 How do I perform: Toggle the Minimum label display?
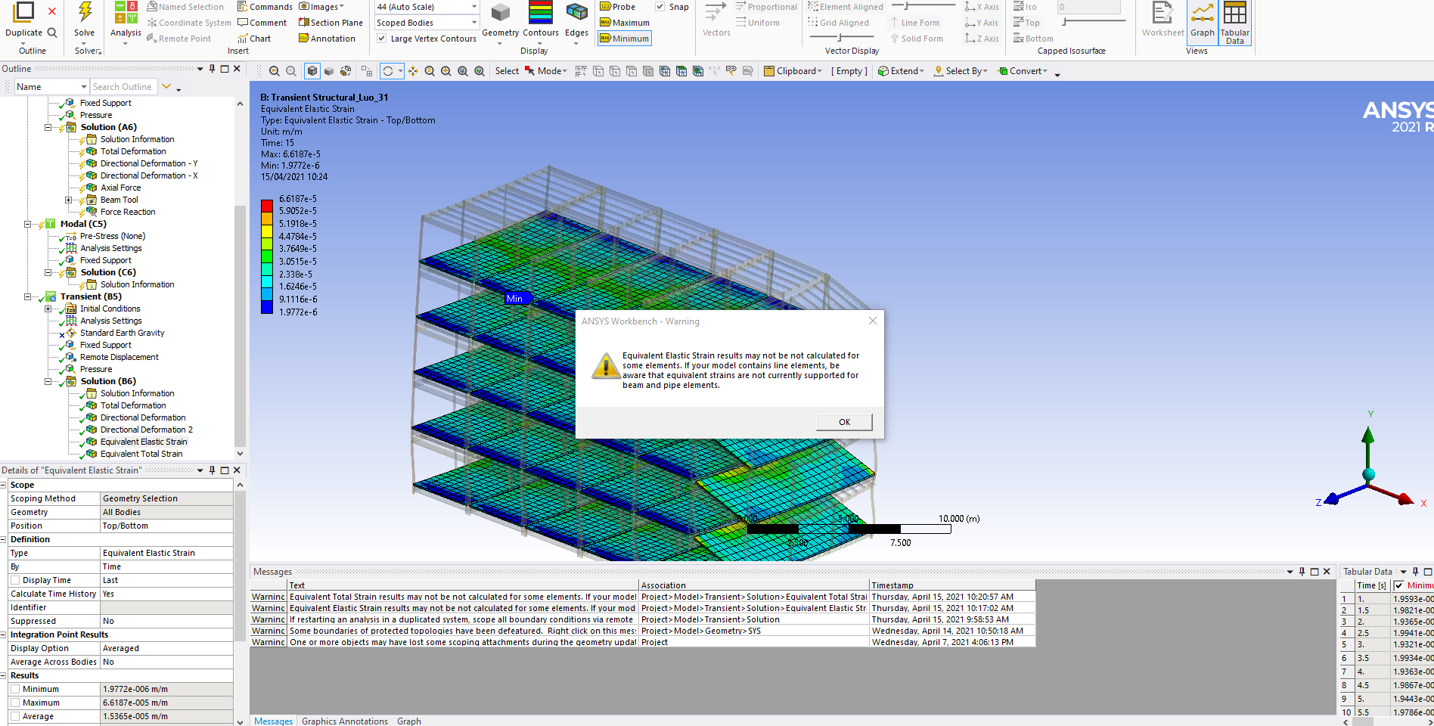click(624, 39)
